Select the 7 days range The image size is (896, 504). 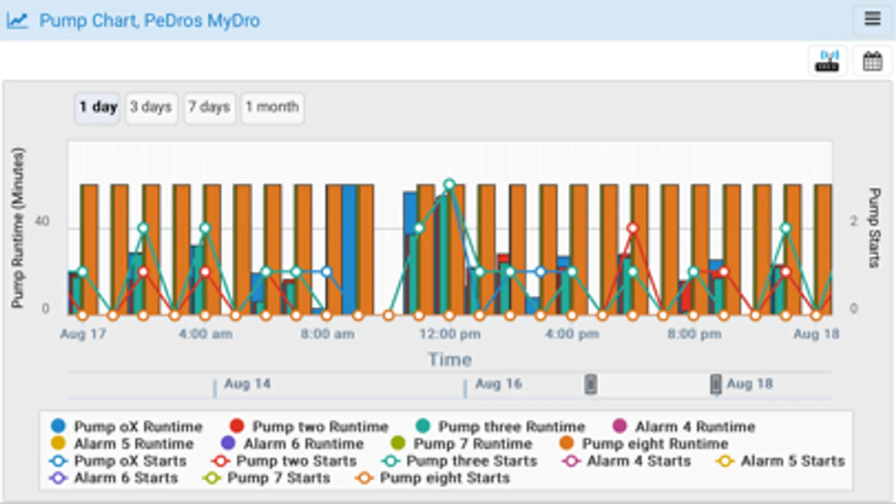pos(209,108)
